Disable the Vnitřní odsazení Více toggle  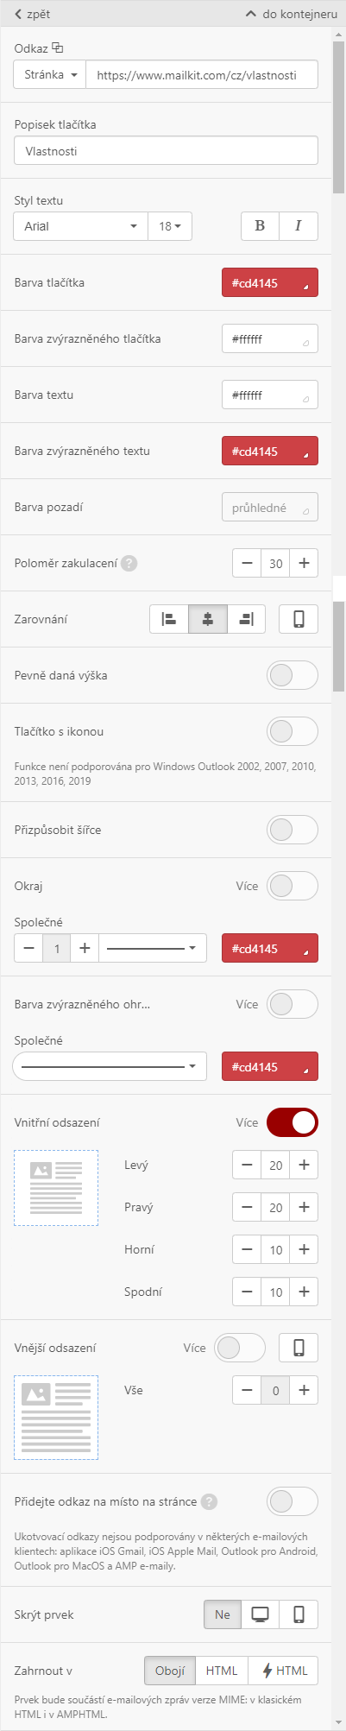tap(293, 1122)
